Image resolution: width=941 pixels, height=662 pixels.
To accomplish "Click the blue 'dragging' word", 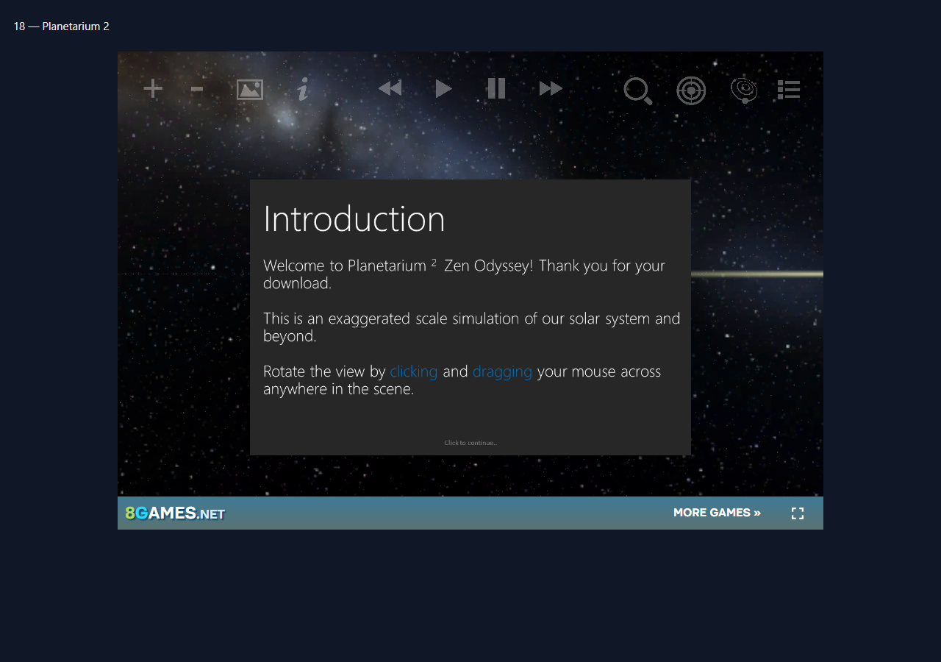I will pos(502,371).
